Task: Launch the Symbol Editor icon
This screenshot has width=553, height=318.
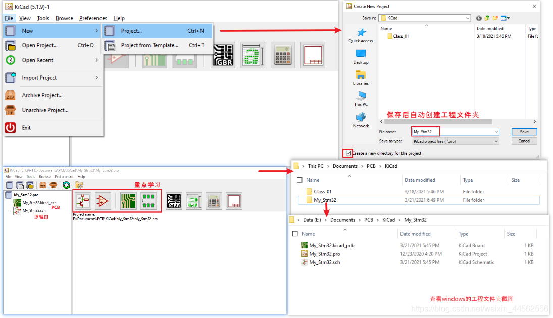Action: 103,201
